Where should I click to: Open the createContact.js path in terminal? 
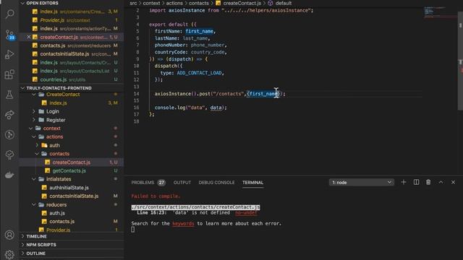[196, 207]
